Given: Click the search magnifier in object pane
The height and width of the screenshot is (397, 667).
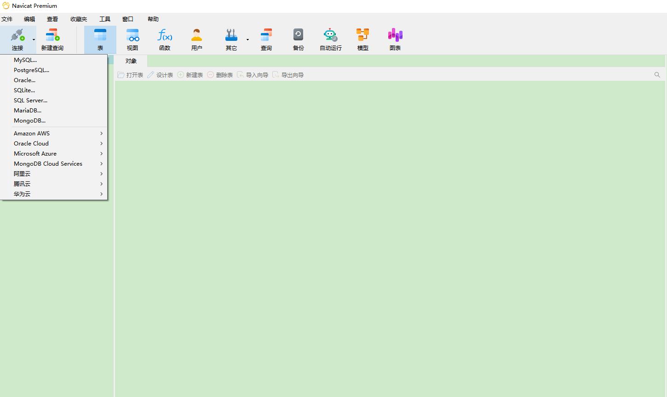Looking at the screenshot, I should [657, 75].
